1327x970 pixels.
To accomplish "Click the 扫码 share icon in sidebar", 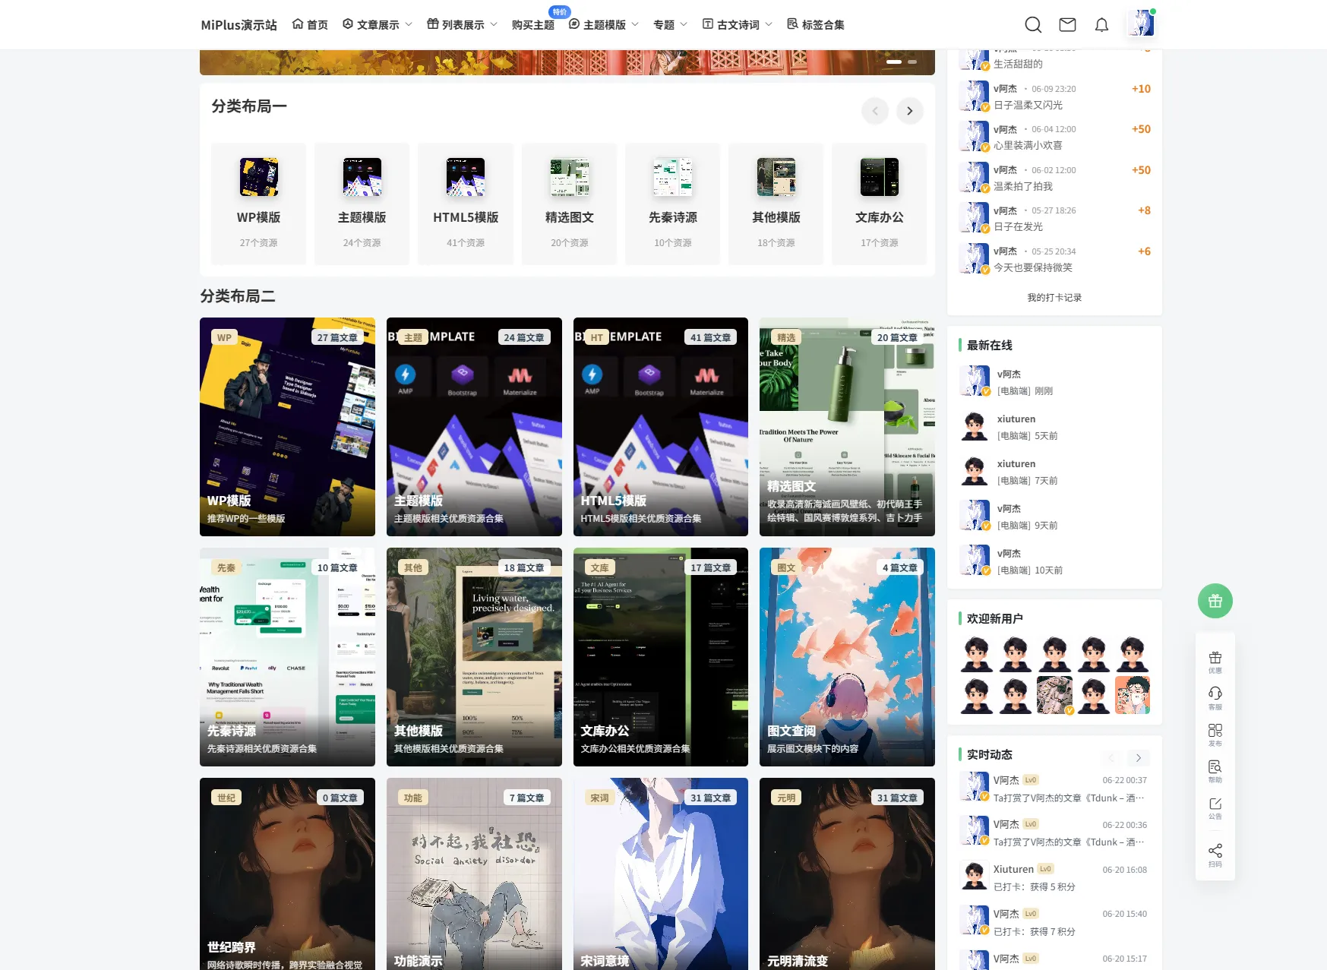I will pyautogui.click(x=1215, y=855).
